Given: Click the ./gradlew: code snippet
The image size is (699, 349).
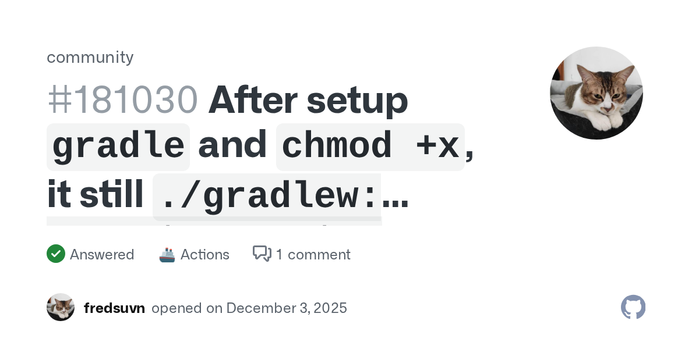Looking at the screenshot, I should tap(267, 197).
